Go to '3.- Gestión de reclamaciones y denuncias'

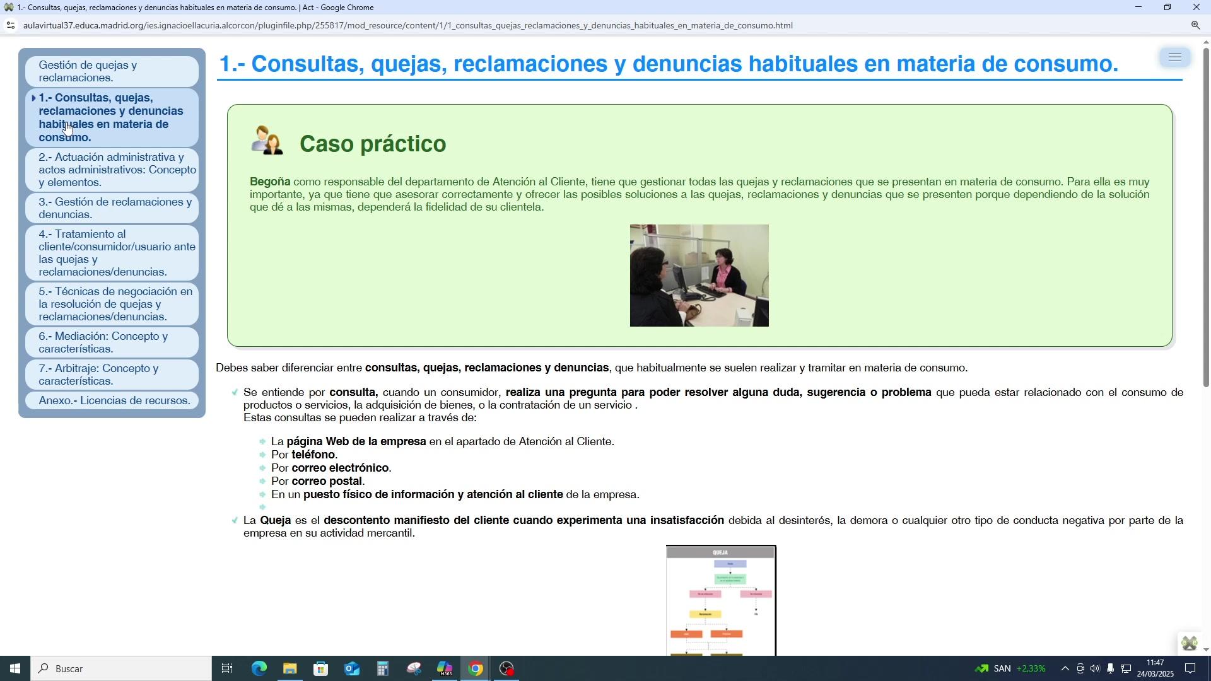coord(115,208)
